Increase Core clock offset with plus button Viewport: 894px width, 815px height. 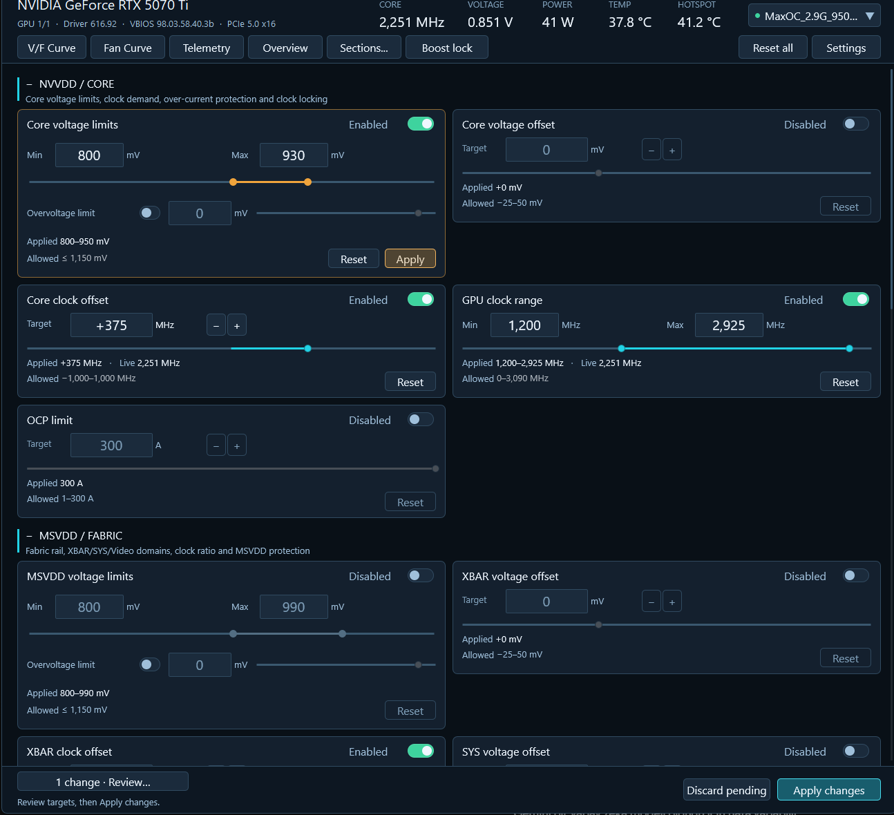coord(237,325)
